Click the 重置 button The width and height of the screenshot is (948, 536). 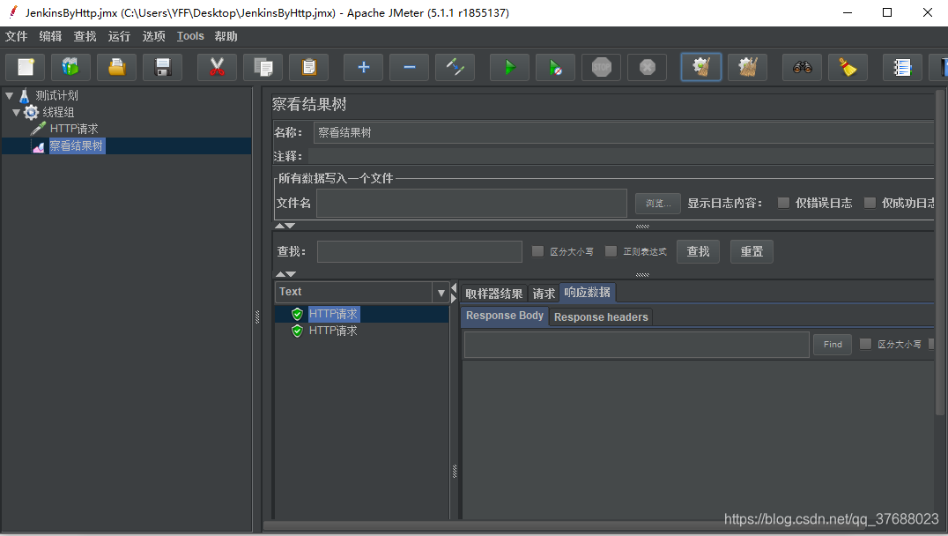point(752,251)
